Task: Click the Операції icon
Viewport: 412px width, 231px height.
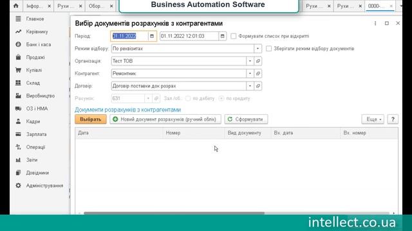Action: pos(18,147)
